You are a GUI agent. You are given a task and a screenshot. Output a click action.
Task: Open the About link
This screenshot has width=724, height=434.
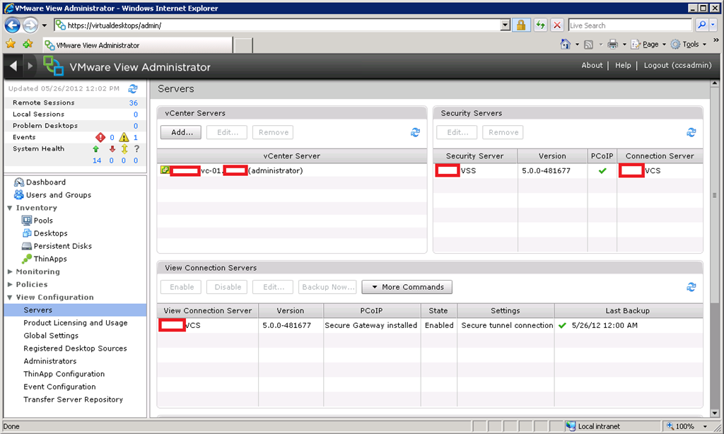point(592,65)
